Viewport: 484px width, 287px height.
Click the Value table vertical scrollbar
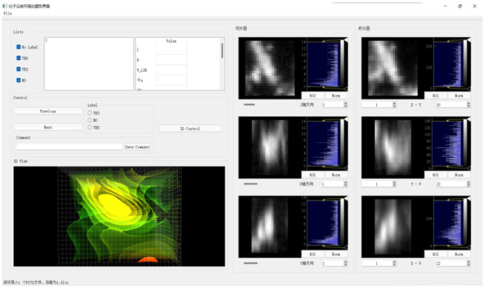tap(222, 52)
